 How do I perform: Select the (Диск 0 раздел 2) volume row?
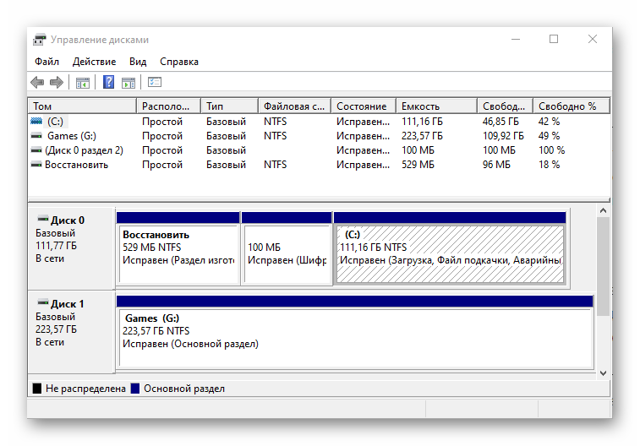pyautogui.click(x=320, y=150)
